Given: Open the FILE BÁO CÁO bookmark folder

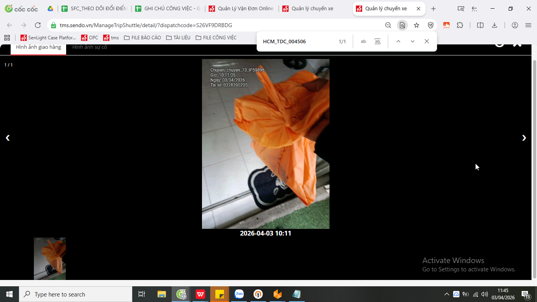Looking at the screenshot, I should pos(143,38).
